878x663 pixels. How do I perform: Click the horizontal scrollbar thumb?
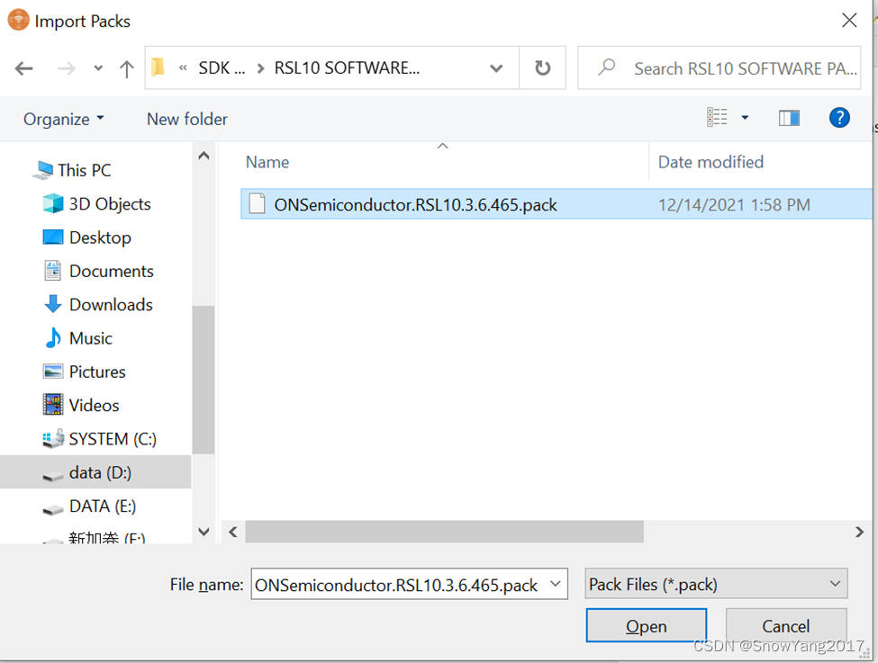(444, 532)
